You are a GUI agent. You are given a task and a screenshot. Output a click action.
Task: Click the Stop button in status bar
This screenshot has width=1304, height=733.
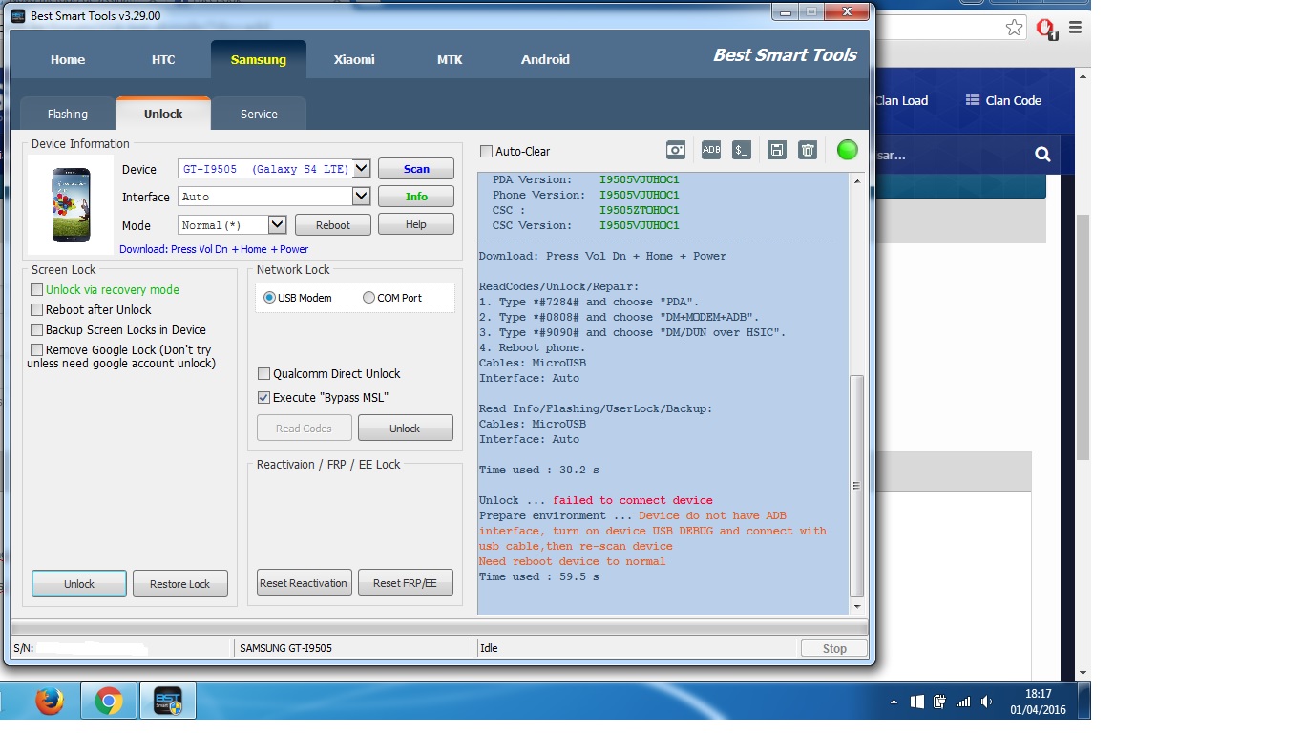[x=834, y=648]
